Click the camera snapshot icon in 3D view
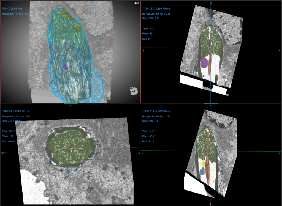This screenshot has height=206, width=282. 135,3
